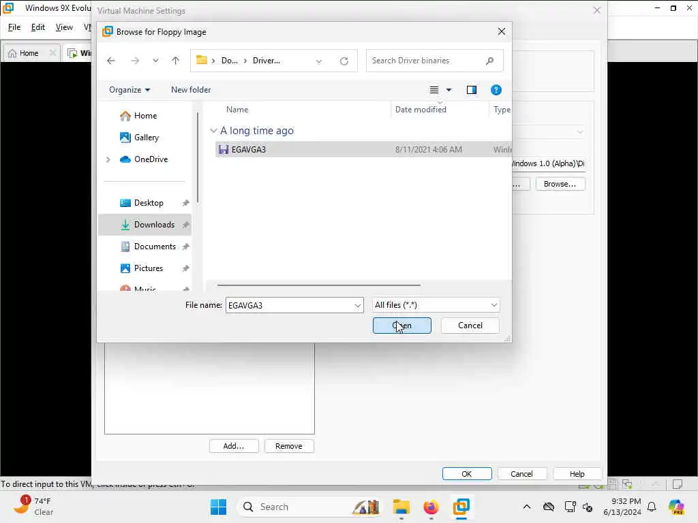Click the cloud sync tray icon
The width and height of the screenshot is (698, 523).
click(549, 507)
